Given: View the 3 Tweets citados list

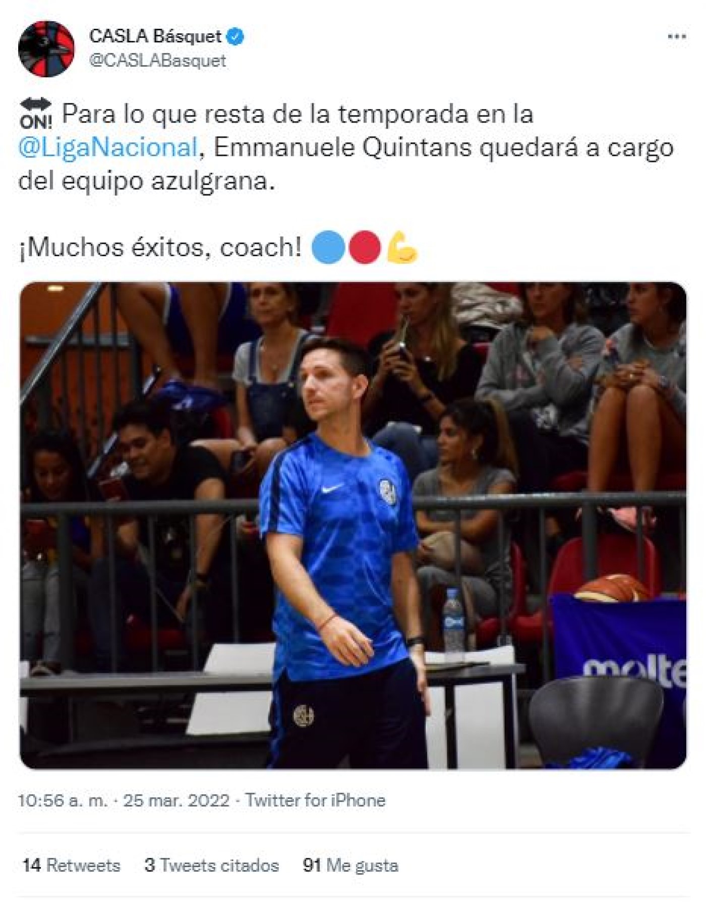Looking at the screenshot, I should (212, 865).
